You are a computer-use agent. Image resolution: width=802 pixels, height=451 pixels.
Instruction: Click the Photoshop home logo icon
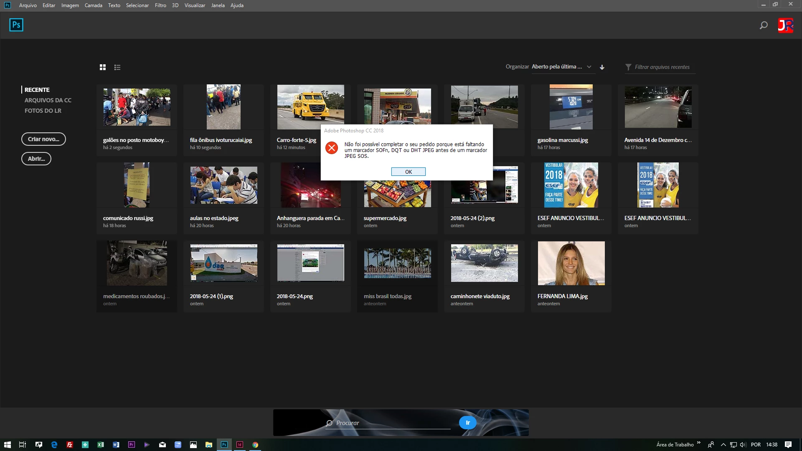click(16, 25)
